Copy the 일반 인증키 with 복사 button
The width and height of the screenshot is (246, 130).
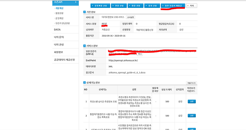click(x=140, y=54)
